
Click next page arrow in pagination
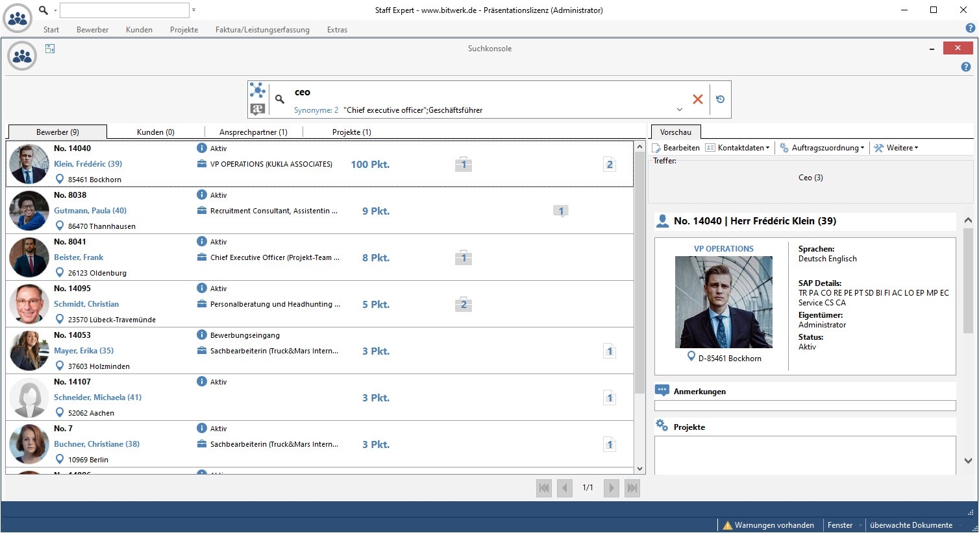[x=611, y=488]
